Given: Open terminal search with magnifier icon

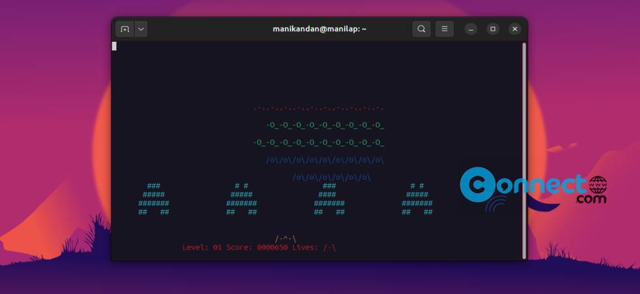Looking at the screenshot, I should point(421,29).
